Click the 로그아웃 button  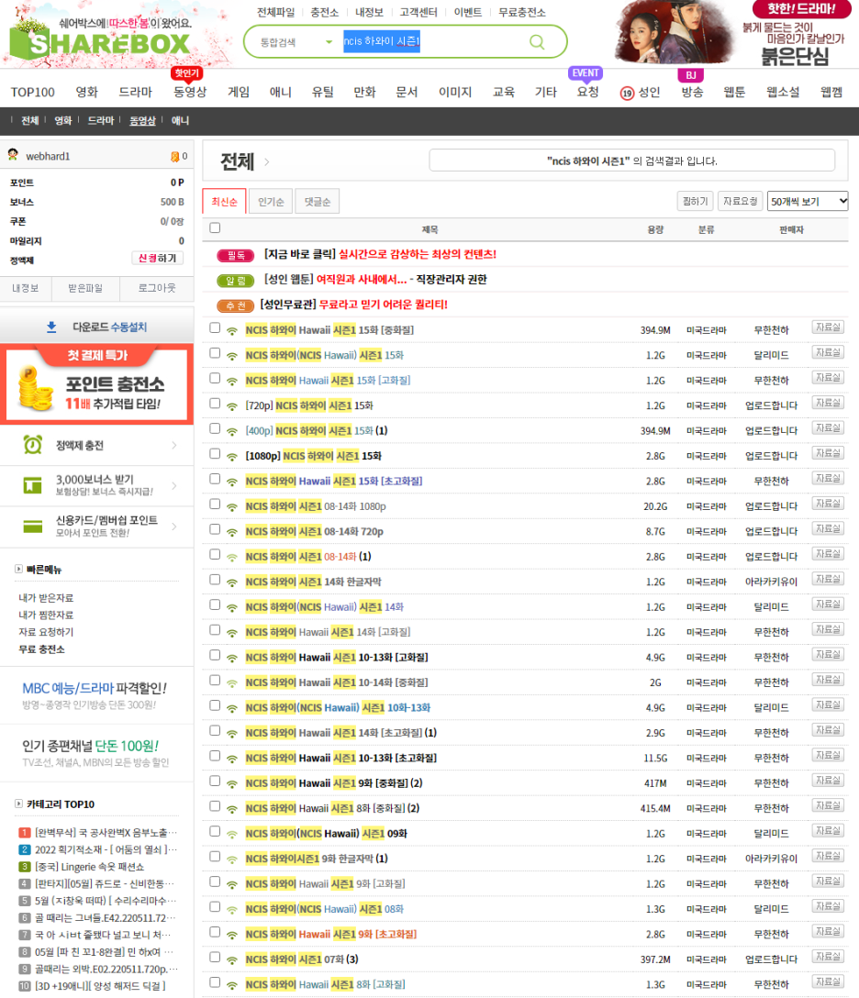point(157,288)
